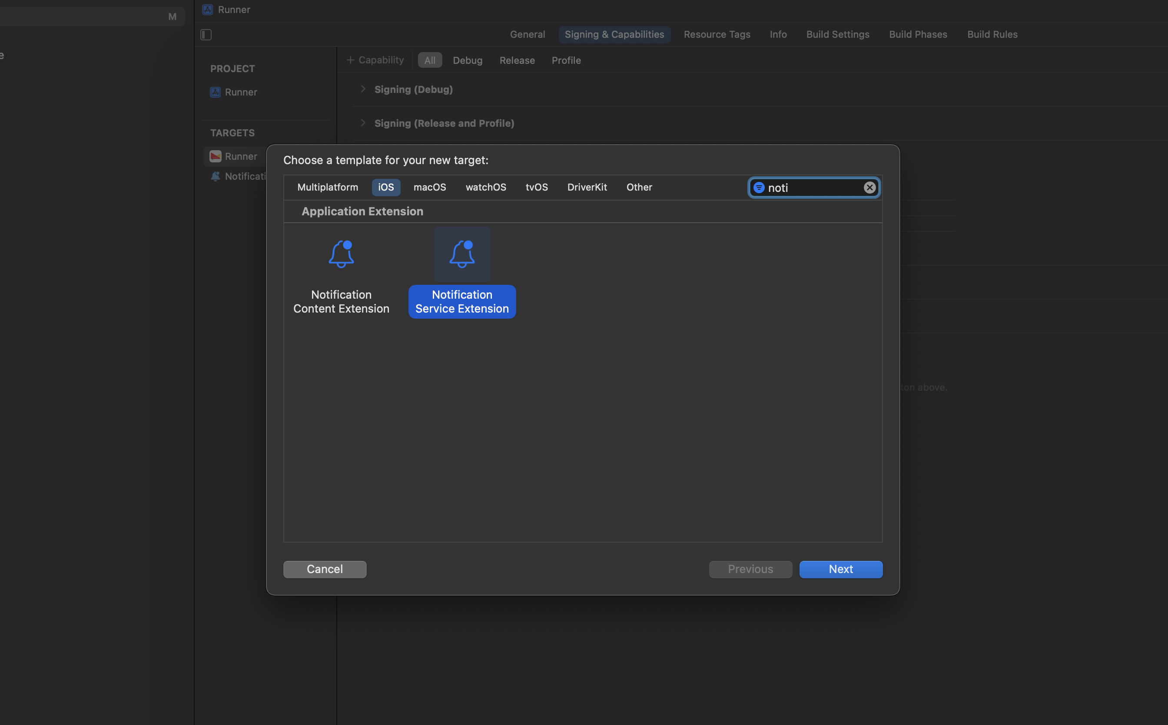
Task: Open the Build Settings tab
Action: tap(837, 35)
